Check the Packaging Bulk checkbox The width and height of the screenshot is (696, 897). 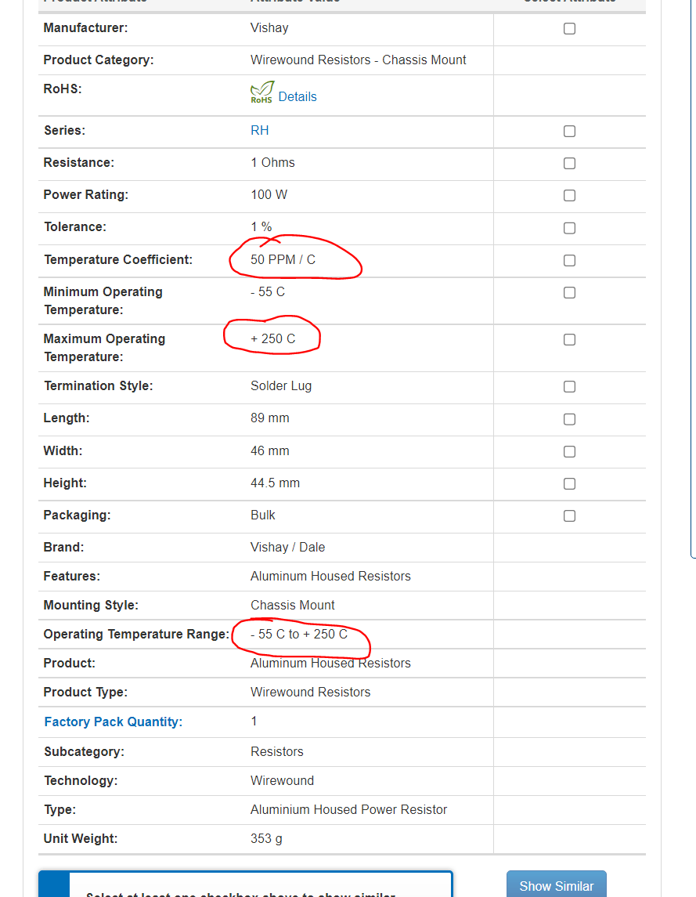[x=569, y=516]
